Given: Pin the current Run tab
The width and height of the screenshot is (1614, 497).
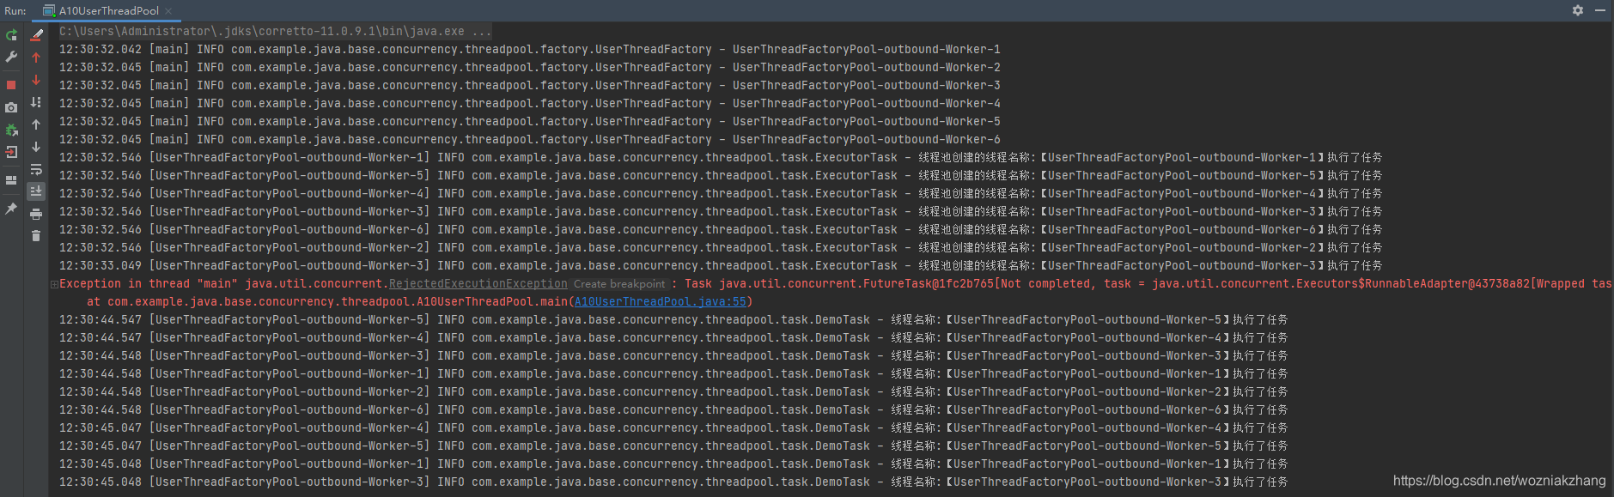Looking at the screenshot, I should [x=11, y=209].
